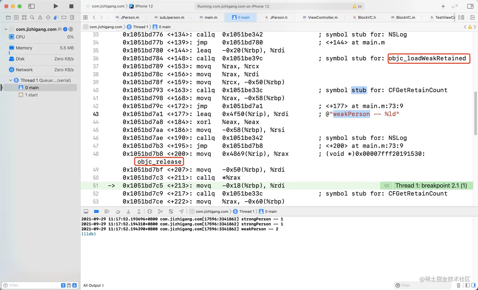Open Environment Overrides
The width and height of the screenshot is (478, 290).
point(171,211)
